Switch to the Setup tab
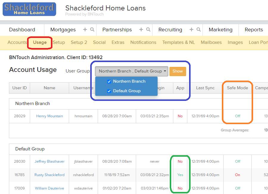Screen dimensions: 268x194 tap(59, 42)
